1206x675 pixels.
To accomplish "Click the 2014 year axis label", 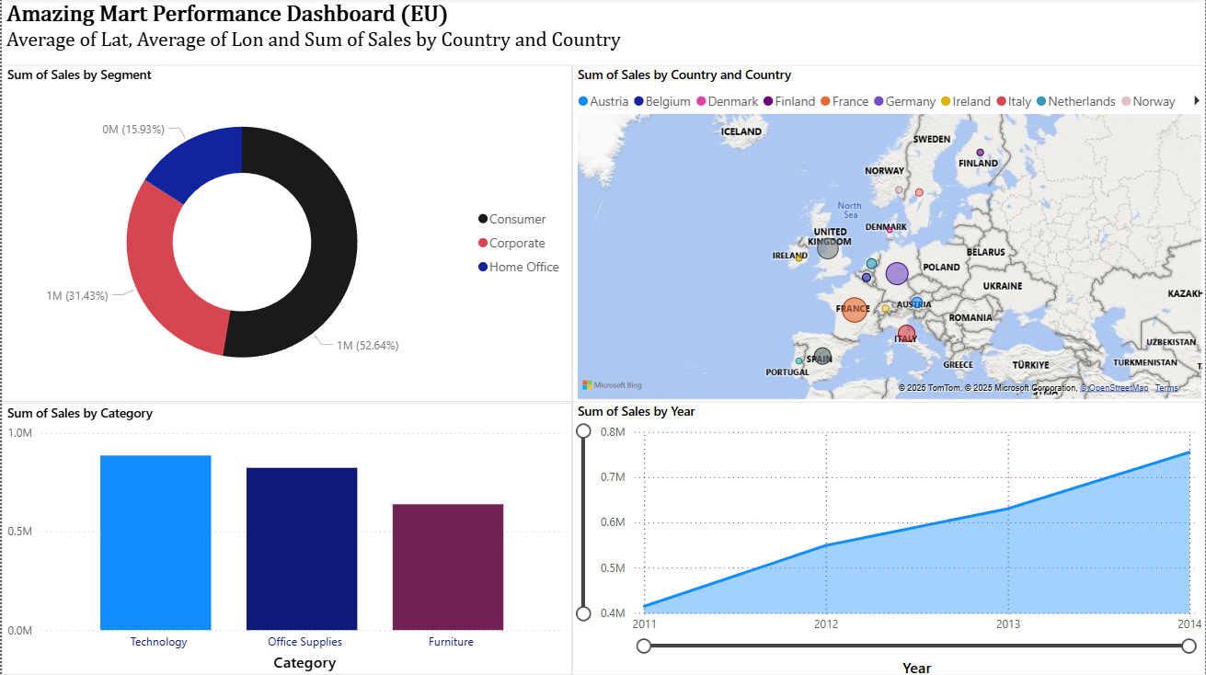I will point(1189,624).
